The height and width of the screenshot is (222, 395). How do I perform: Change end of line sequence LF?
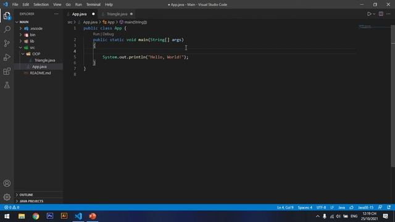point(332,207)
